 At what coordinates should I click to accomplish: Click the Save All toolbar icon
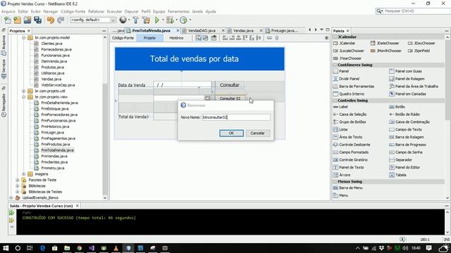point(37,20)
